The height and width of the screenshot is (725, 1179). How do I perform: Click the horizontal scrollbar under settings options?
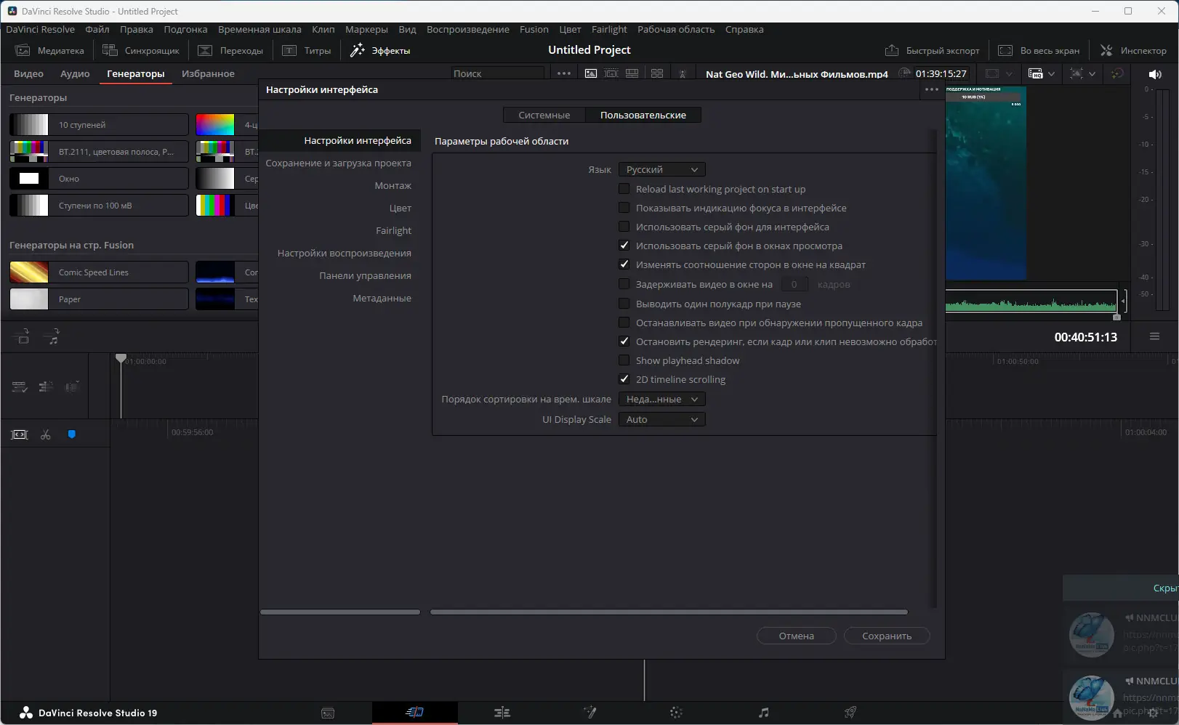click(669, 612)
